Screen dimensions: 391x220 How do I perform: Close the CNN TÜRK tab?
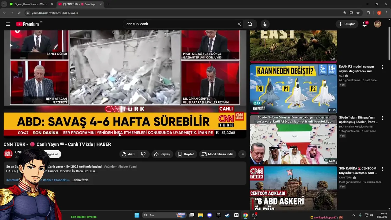tap(100, 4)
